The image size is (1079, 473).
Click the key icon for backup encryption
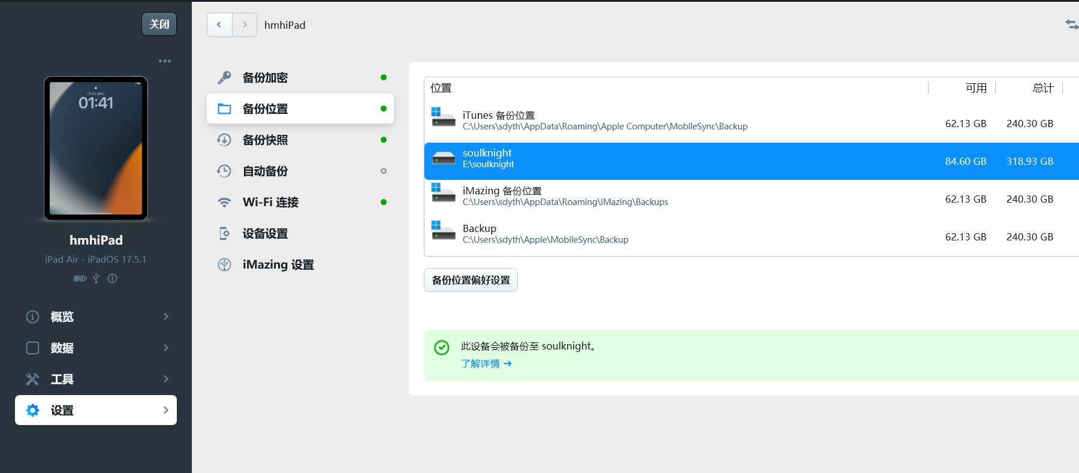coord(224,78)
